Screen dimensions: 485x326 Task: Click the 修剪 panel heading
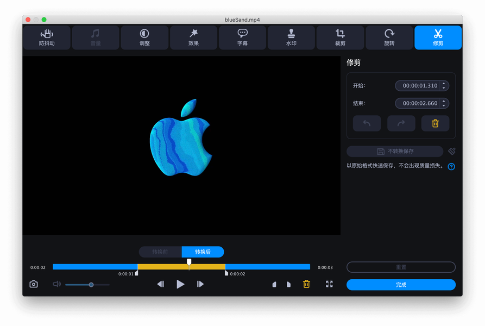(x=354, y=62)
